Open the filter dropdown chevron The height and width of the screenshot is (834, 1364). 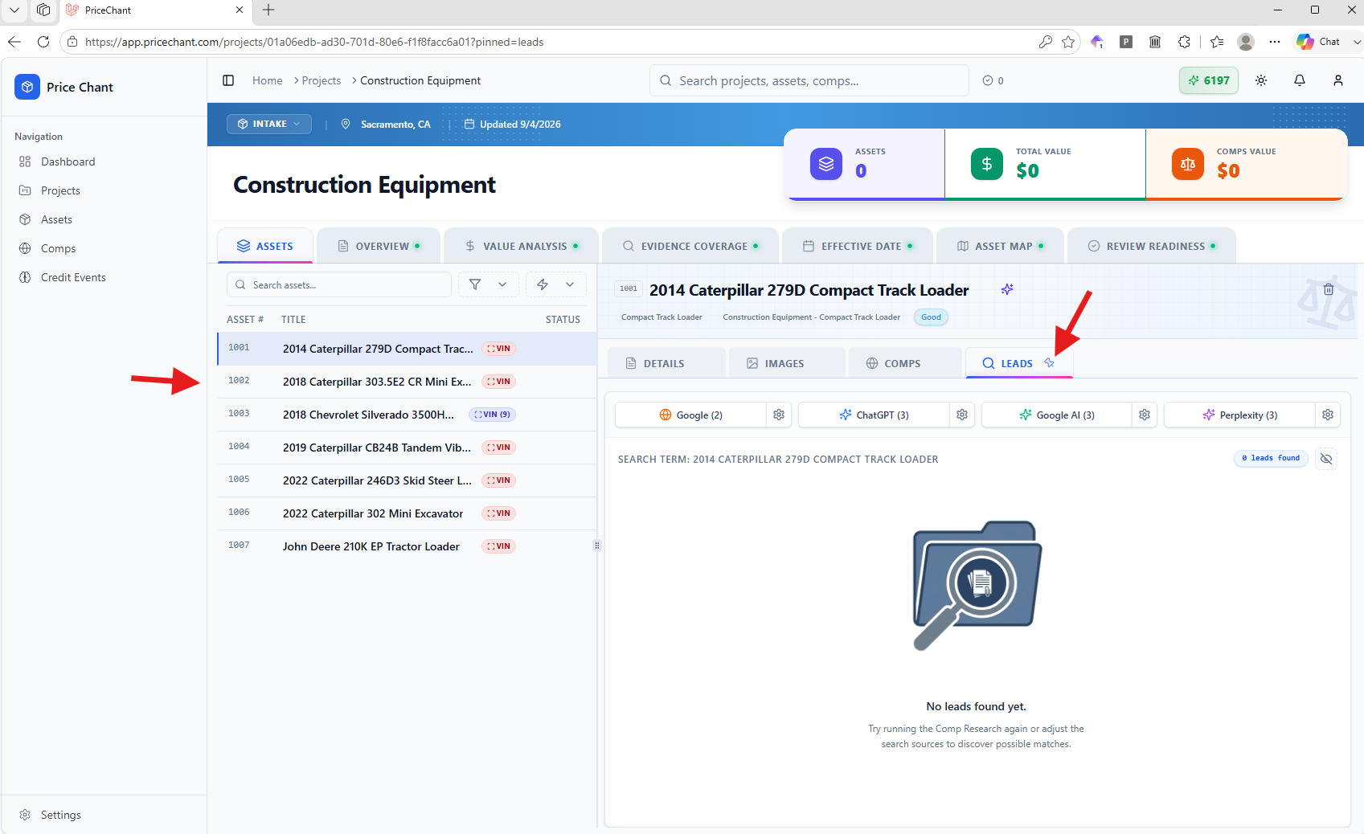click(502, 284)
